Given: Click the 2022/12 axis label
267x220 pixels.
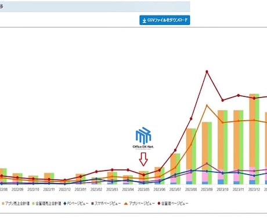Looking at the screenshot, I should [65, 189].
